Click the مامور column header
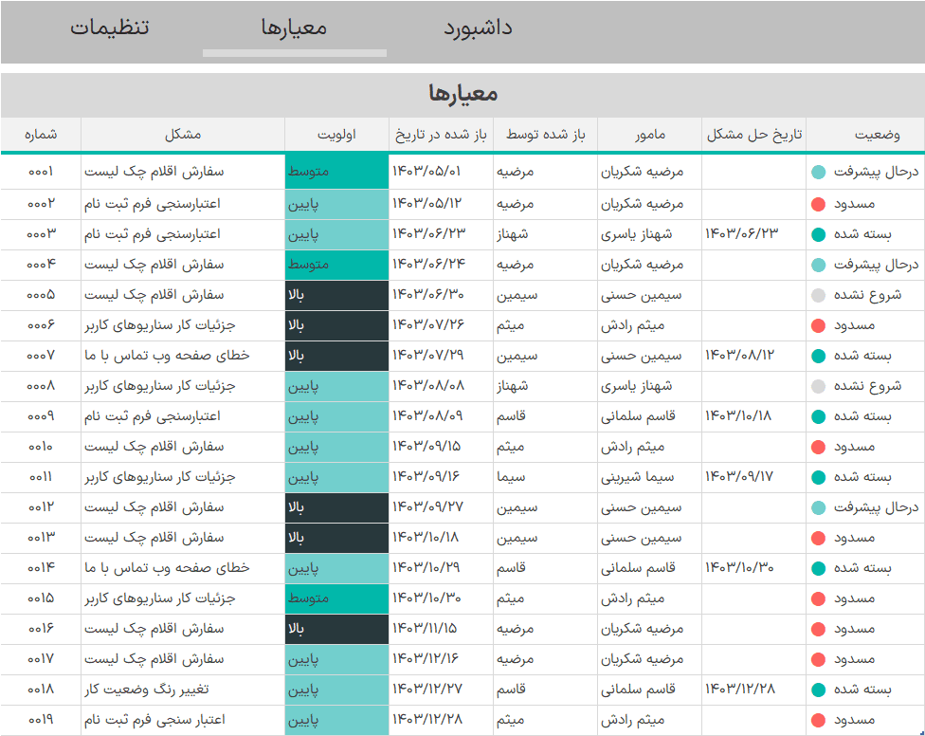 650,135
